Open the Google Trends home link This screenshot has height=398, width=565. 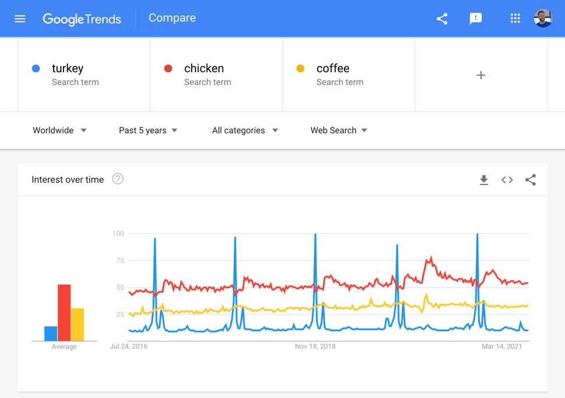[82, 19]
